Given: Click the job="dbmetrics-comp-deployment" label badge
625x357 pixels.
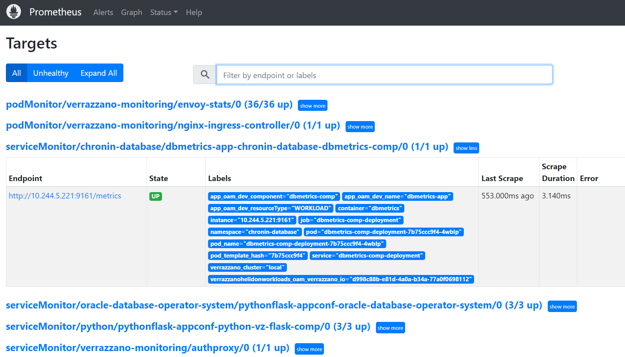Looking at the screenshot, I should 351,220.
